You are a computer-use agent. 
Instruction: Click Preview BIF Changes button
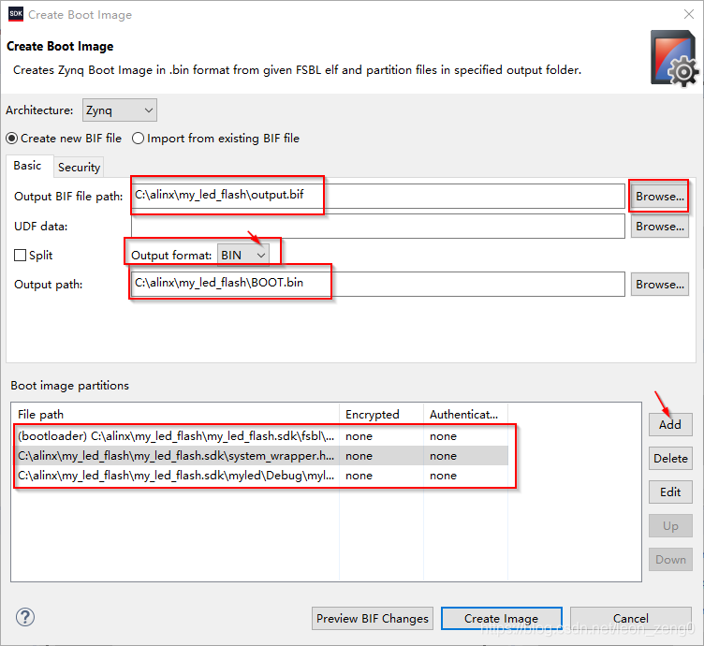pos(373,618)
